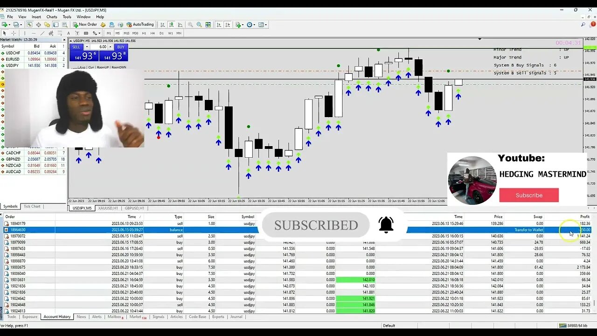Select order row 19003675
Screen dimensions: 597x336
coord(298,267)
